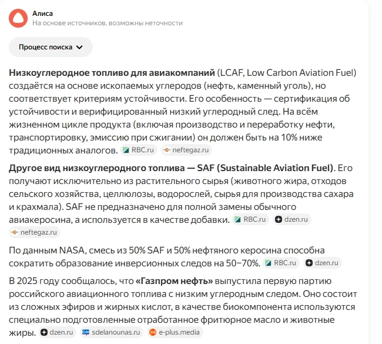
Task: Open RBC.ru source after the NASA sentence
Action: [281, 263]
